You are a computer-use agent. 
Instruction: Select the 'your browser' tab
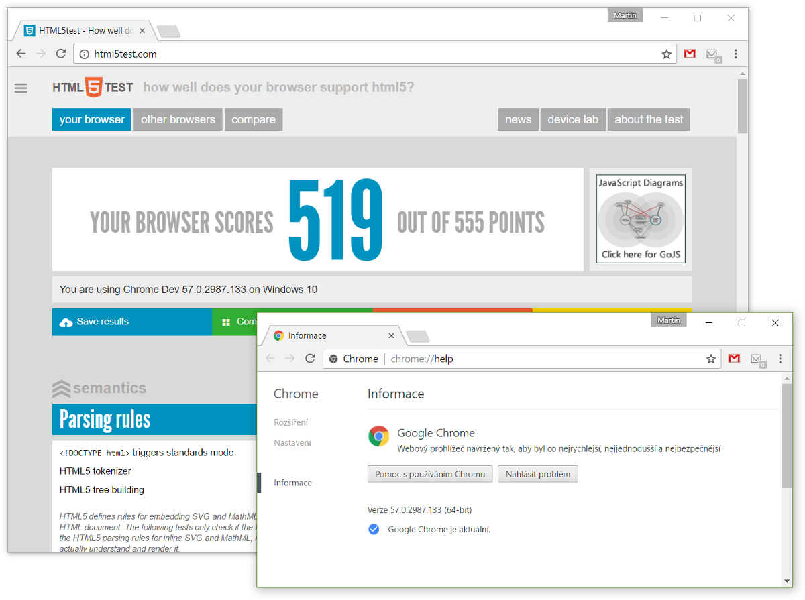[x=92, y=119]
